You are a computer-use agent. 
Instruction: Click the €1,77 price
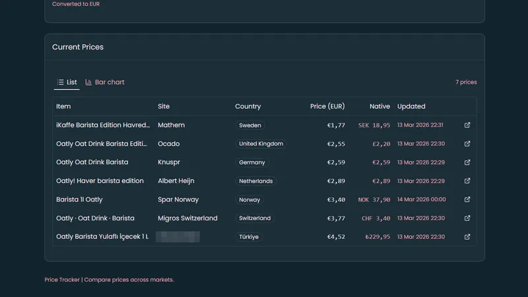click(336, 125)
